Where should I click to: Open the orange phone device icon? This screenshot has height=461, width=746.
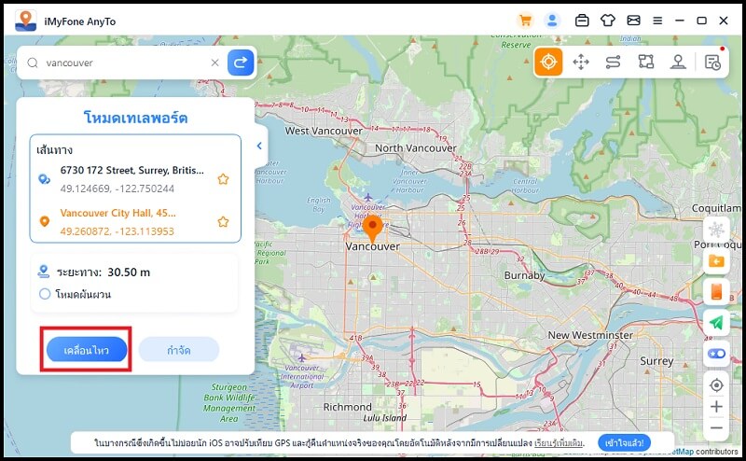click(716, 291)
